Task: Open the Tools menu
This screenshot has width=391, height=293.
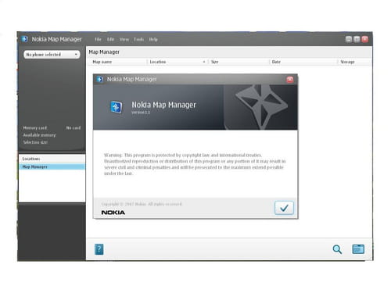Action: (139, 39)
